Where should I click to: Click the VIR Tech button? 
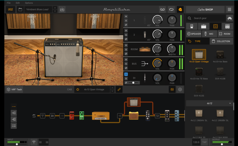coord(15,90)
